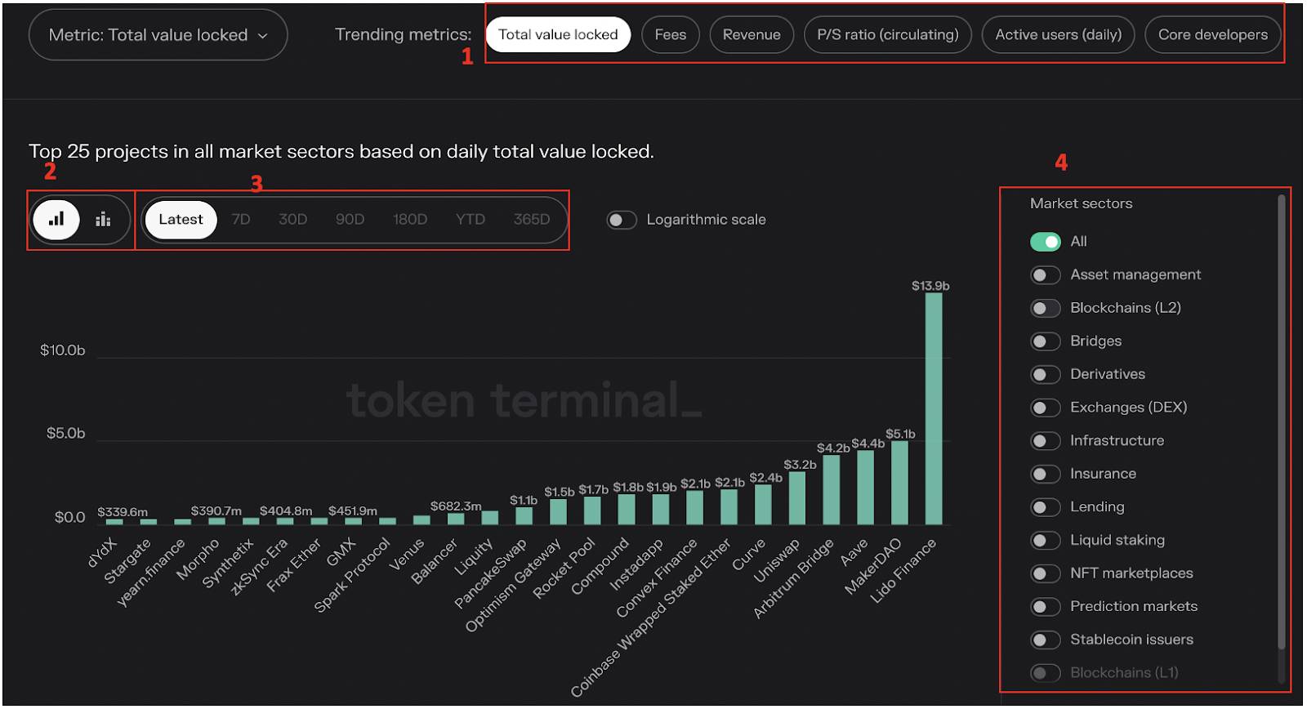Click the Curve $2.4b bar
The height and width of the screenshot is (709, 1307).
pos(763,505)
